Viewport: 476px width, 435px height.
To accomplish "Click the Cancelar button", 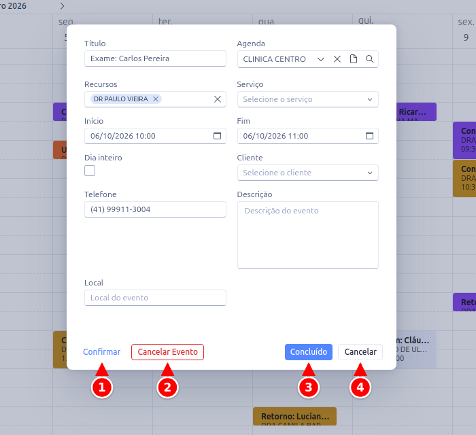I will tap(360, 352).
